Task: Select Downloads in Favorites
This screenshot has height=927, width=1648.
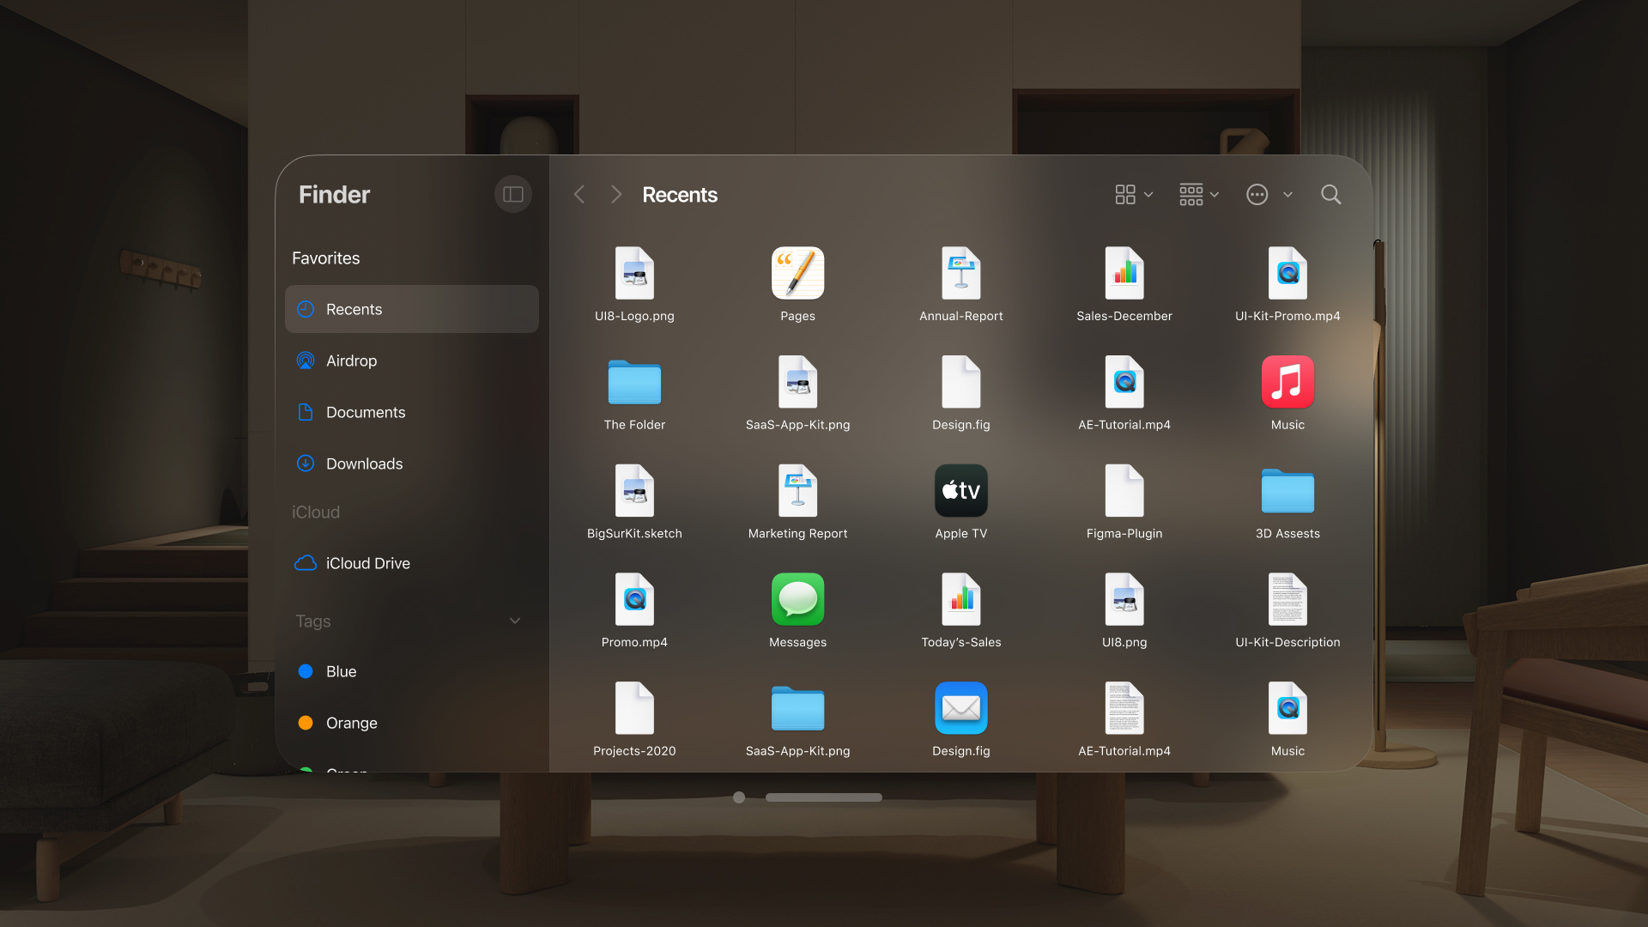Action: click(364, 463)
